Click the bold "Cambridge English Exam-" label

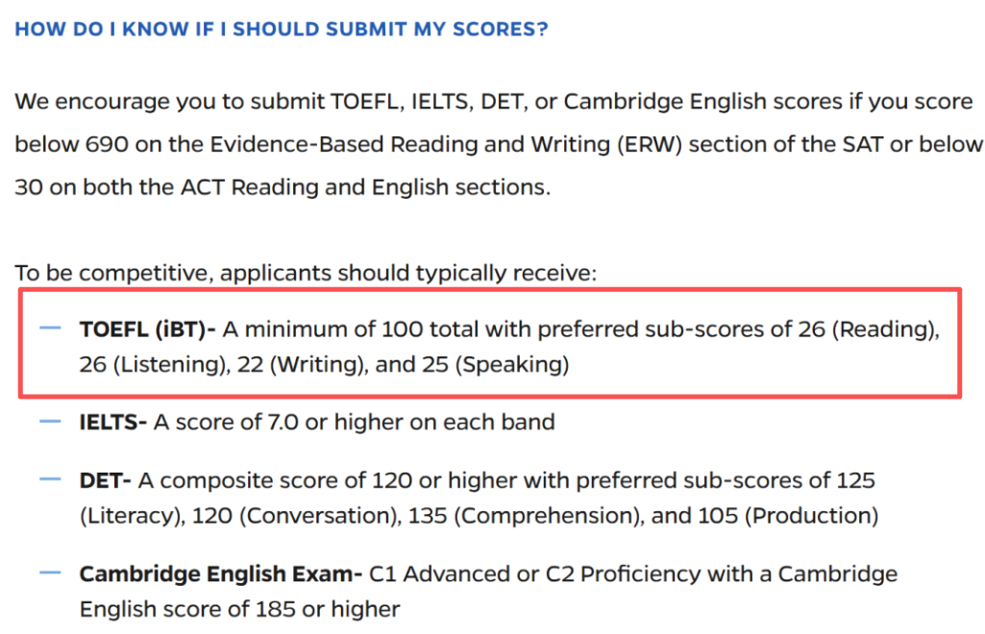(x=221, y=574)
